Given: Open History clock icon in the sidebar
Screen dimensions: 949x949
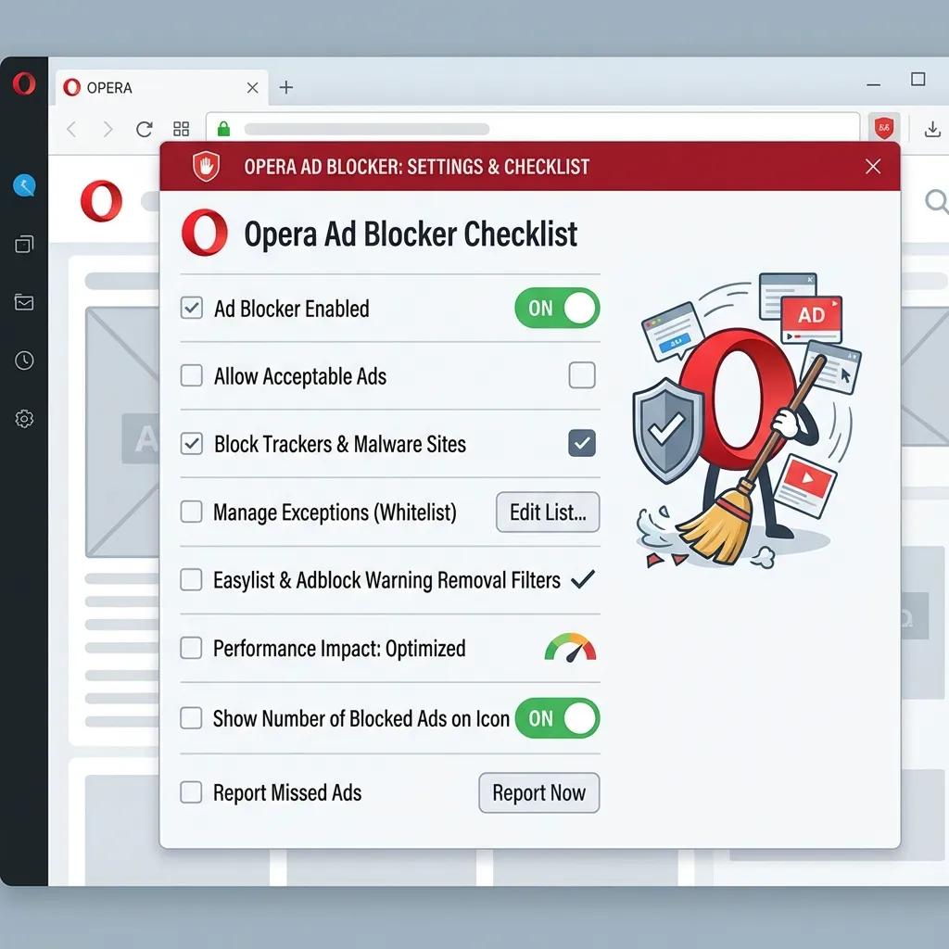Looking at the screenshot, I should [24, 361].
